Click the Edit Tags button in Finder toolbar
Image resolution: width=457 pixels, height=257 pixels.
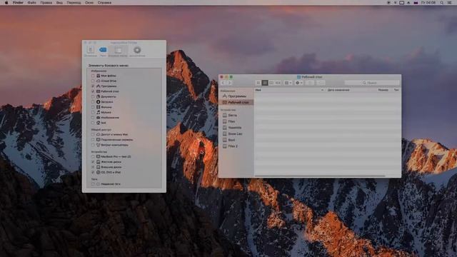coord(321,83)
